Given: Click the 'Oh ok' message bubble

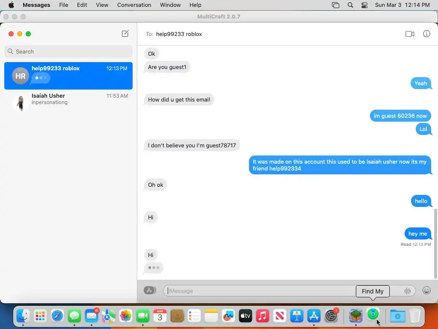Looking at the screenshot, I should (155, 185).
